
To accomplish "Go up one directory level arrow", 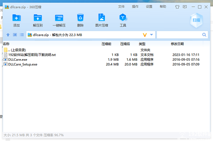I will click(8, 35).
